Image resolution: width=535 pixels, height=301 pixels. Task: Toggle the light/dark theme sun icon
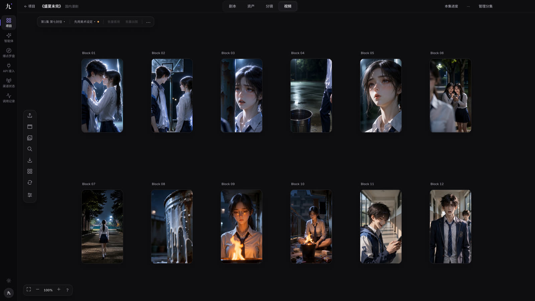9,281
